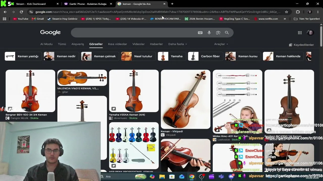Image resolution: width=323 pixels, height=181 pixels.
Task: View site information in address bar
Action: [31, 12]
